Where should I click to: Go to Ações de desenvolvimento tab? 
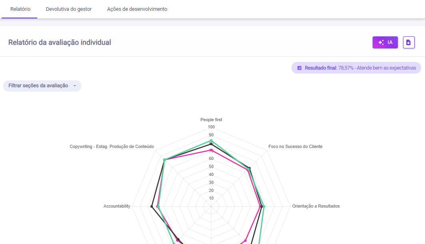point(137,9)
